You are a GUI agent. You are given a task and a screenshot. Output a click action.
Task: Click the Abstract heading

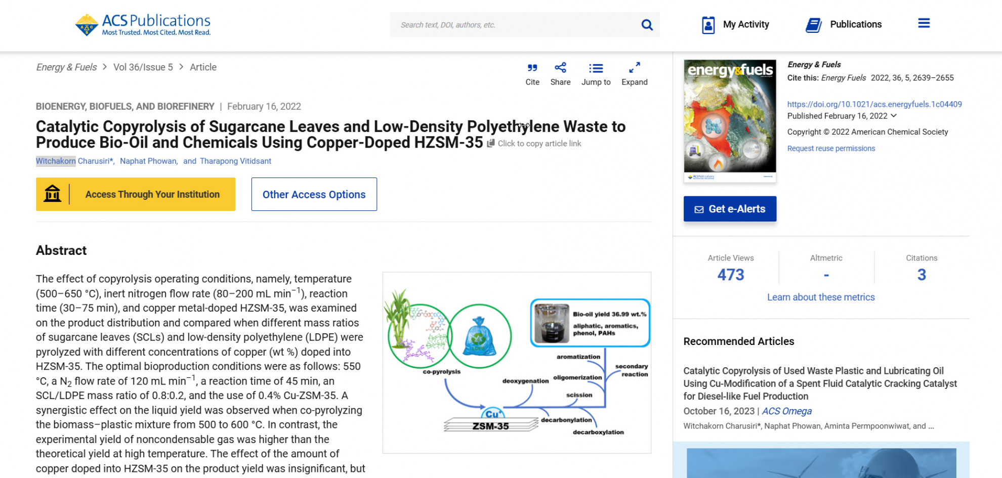[x=61, y=250]
